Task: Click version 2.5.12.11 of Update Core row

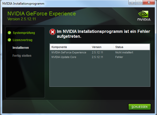Action: click(98, 57)
